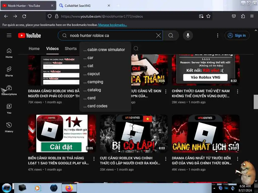258x193 pixels.
Task: Open the channel Shorts tab
Action: click(71, 49)
